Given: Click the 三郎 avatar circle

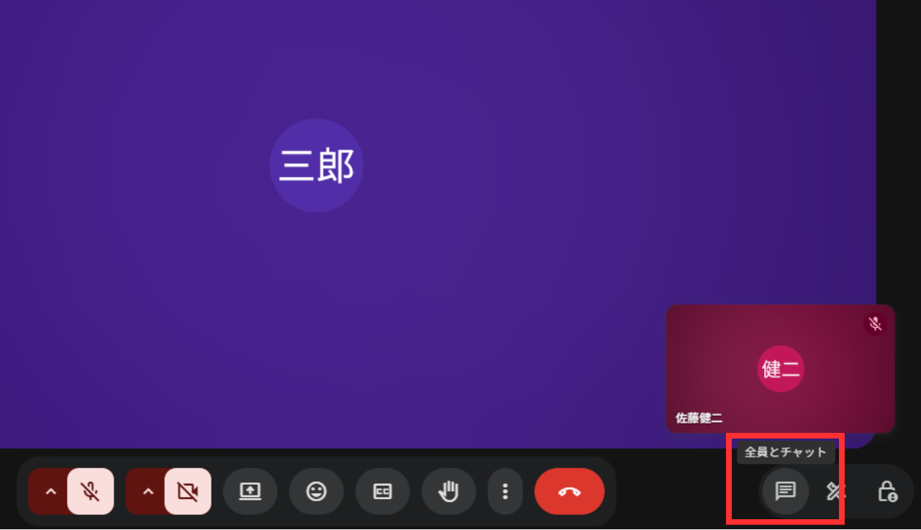Looking at the screenshot, I should click(x=317, y=165).
